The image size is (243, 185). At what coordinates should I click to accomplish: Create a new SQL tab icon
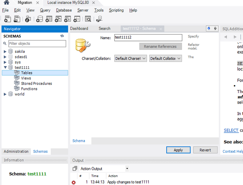click(x=8, y=19)
